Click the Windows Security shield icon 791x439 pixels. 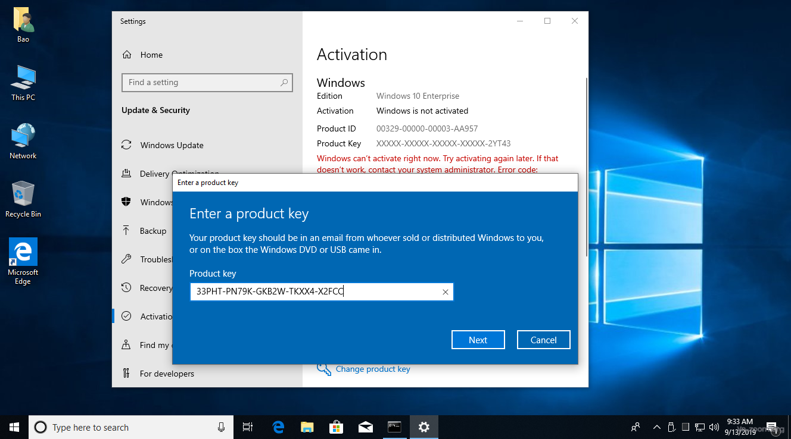pyautogui.click(x=126, y=202)
